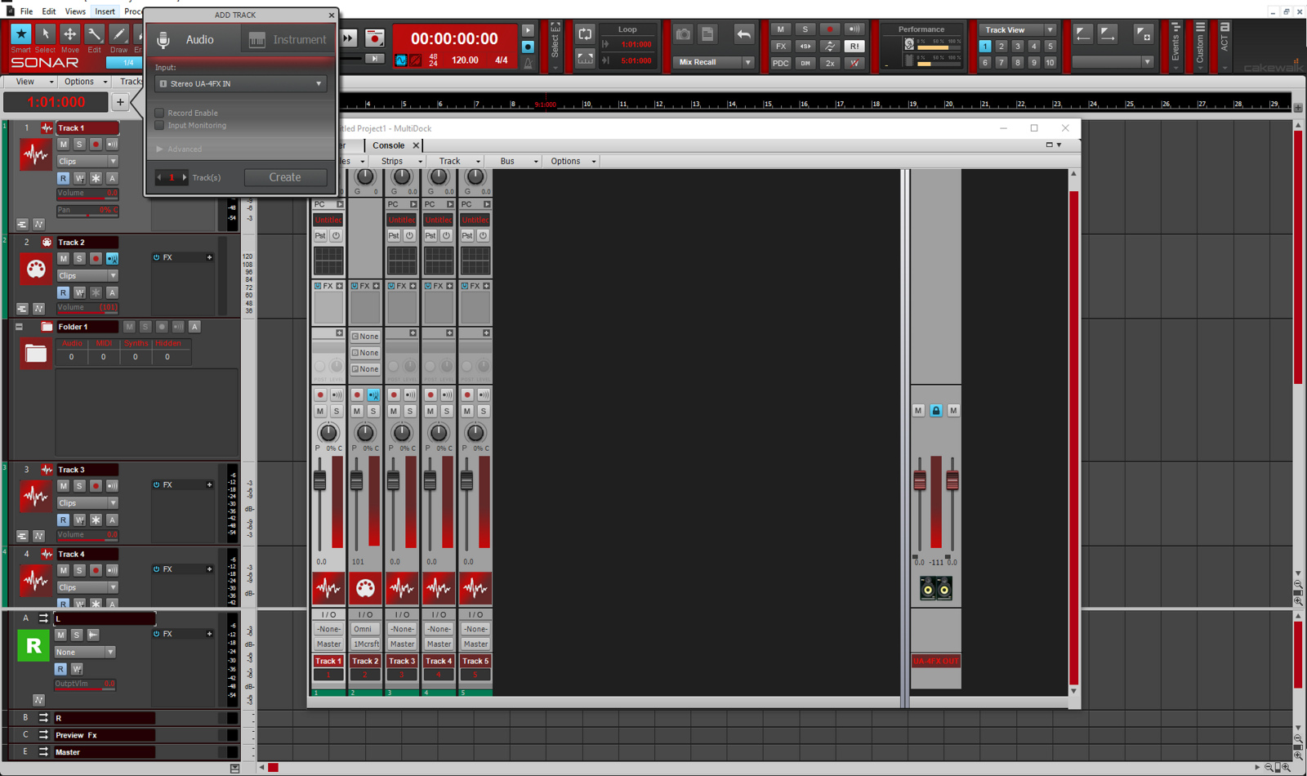The height and width of the screenshot is (776, 1307).
Task: Pick the Move tool in the toolbar
Action: [x=69, y=34]
